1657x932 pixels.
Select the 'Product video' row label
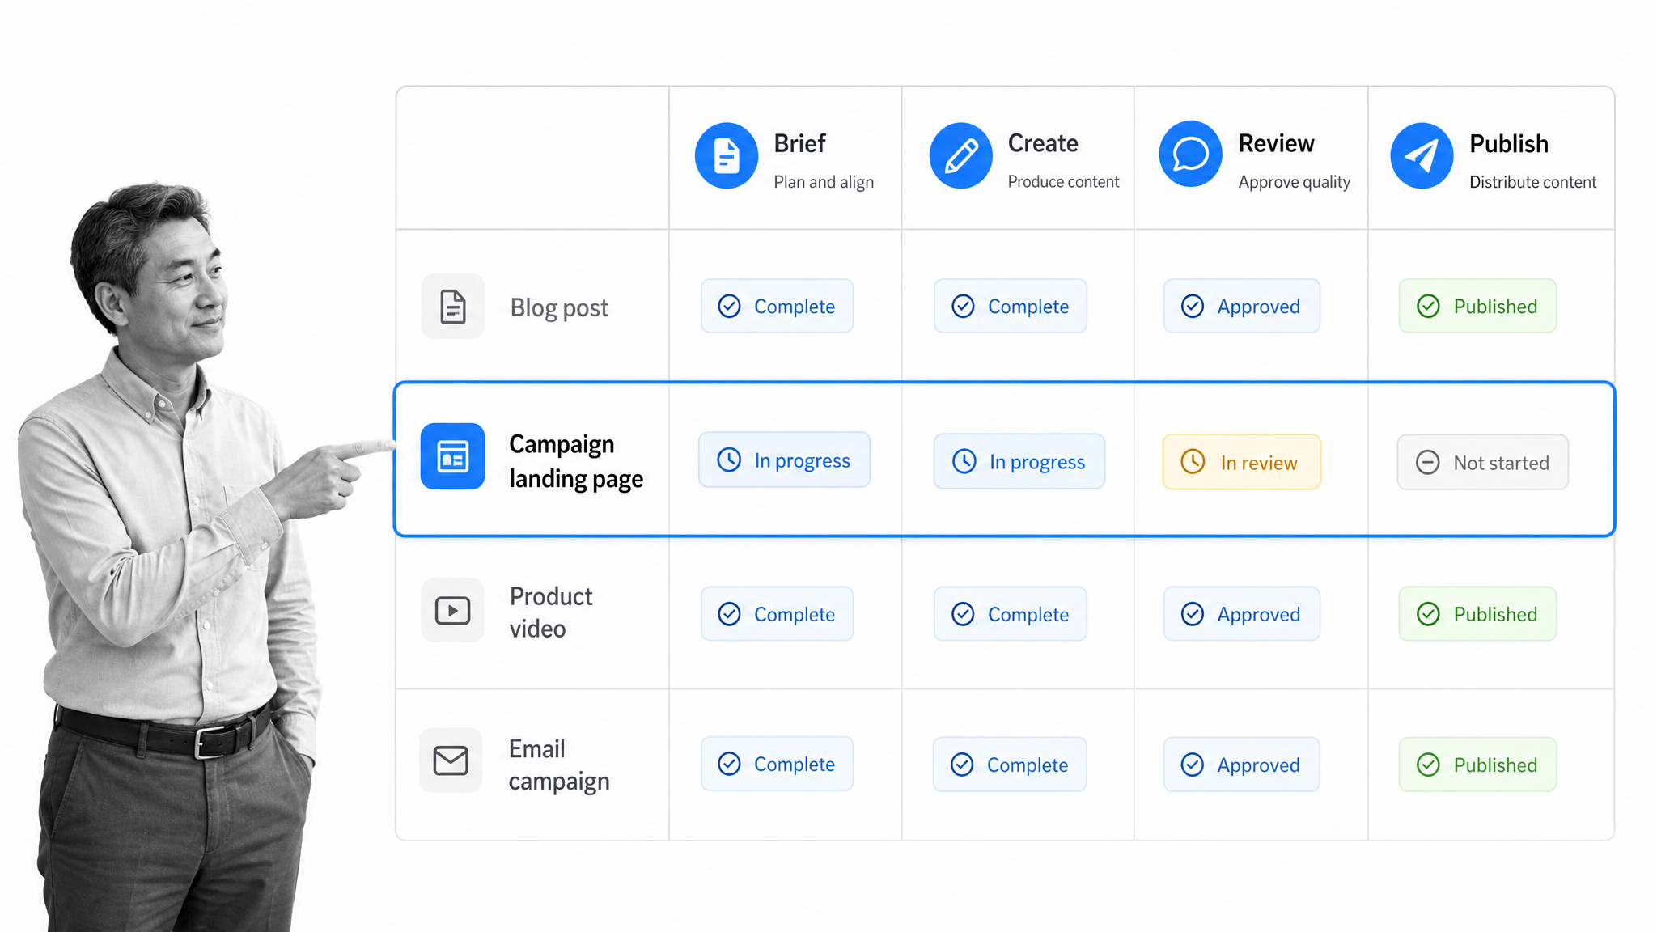pos(551,612)
